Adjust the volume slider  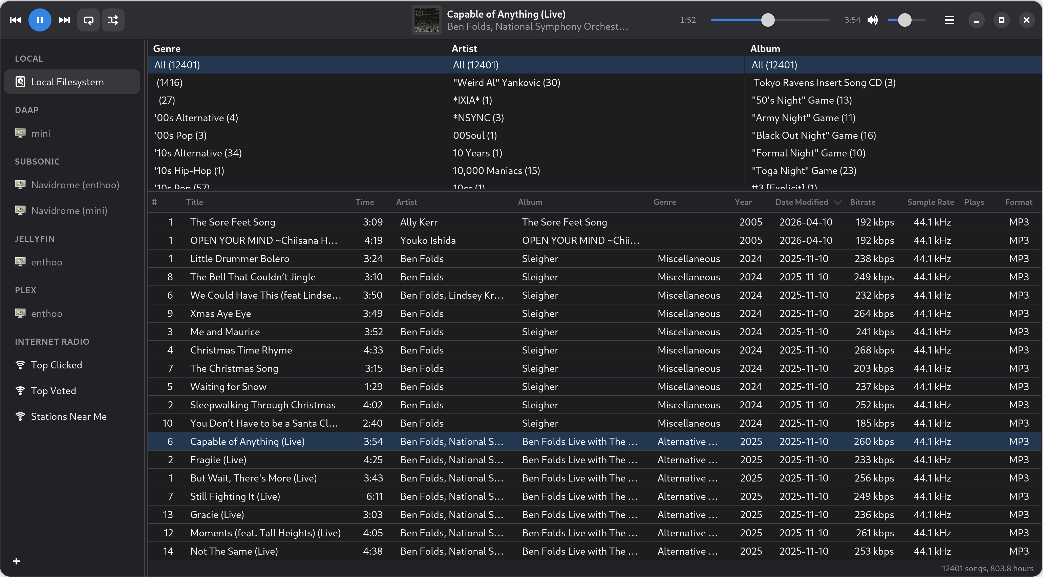click(x=907, y=20)
